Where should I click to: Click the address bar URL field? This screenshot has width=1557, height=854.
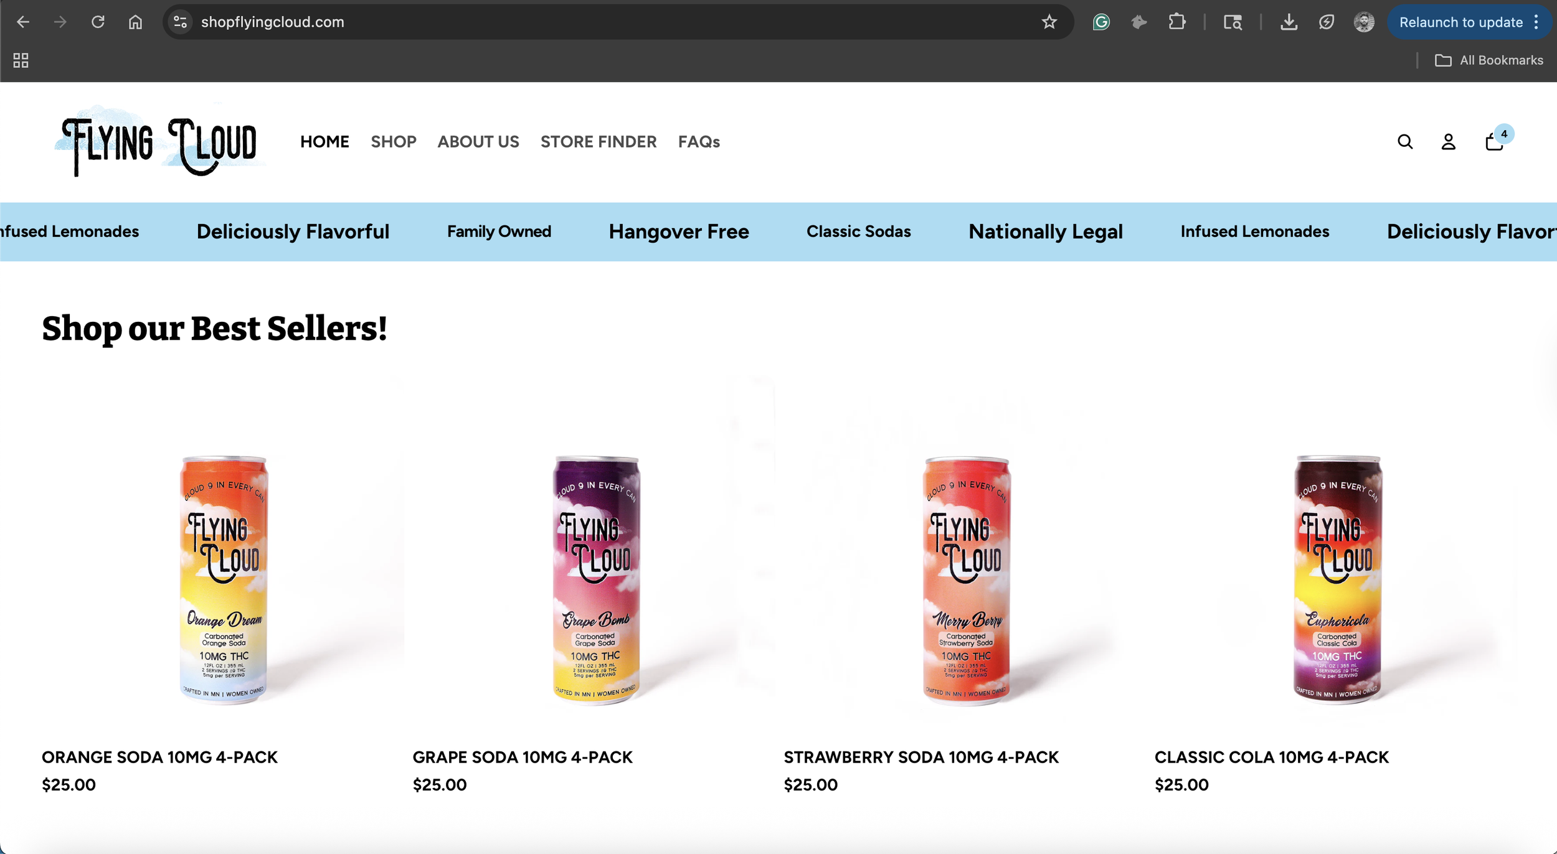(617, 22)
